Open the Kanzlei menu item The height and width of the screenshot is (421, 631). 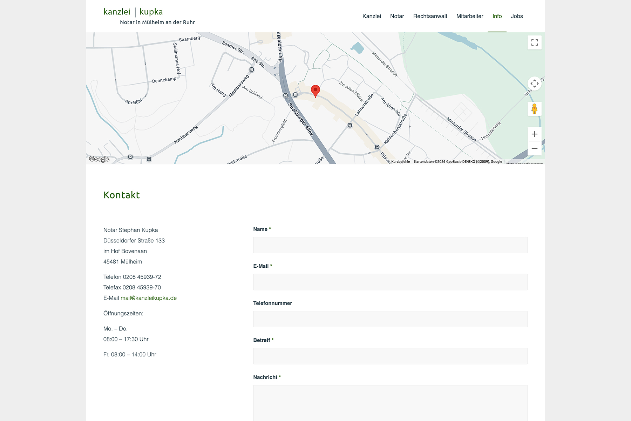tap(372, 16)
